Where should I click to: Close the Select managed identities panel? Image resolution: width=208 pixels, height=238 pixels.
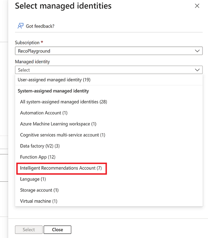[x=197, y=6]
